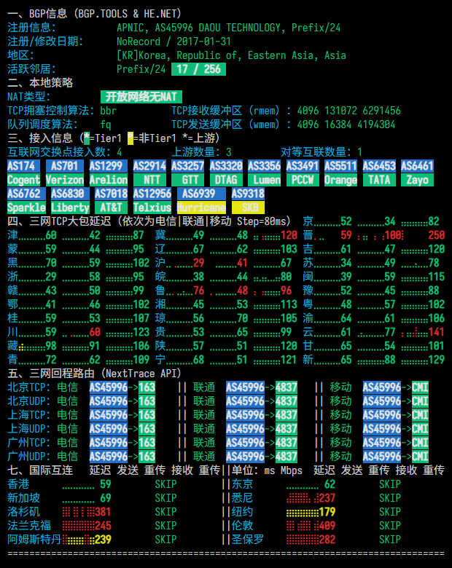Select the Liberty label
The width and height of the screenshot is (452, 568).
tap(70, 208)
